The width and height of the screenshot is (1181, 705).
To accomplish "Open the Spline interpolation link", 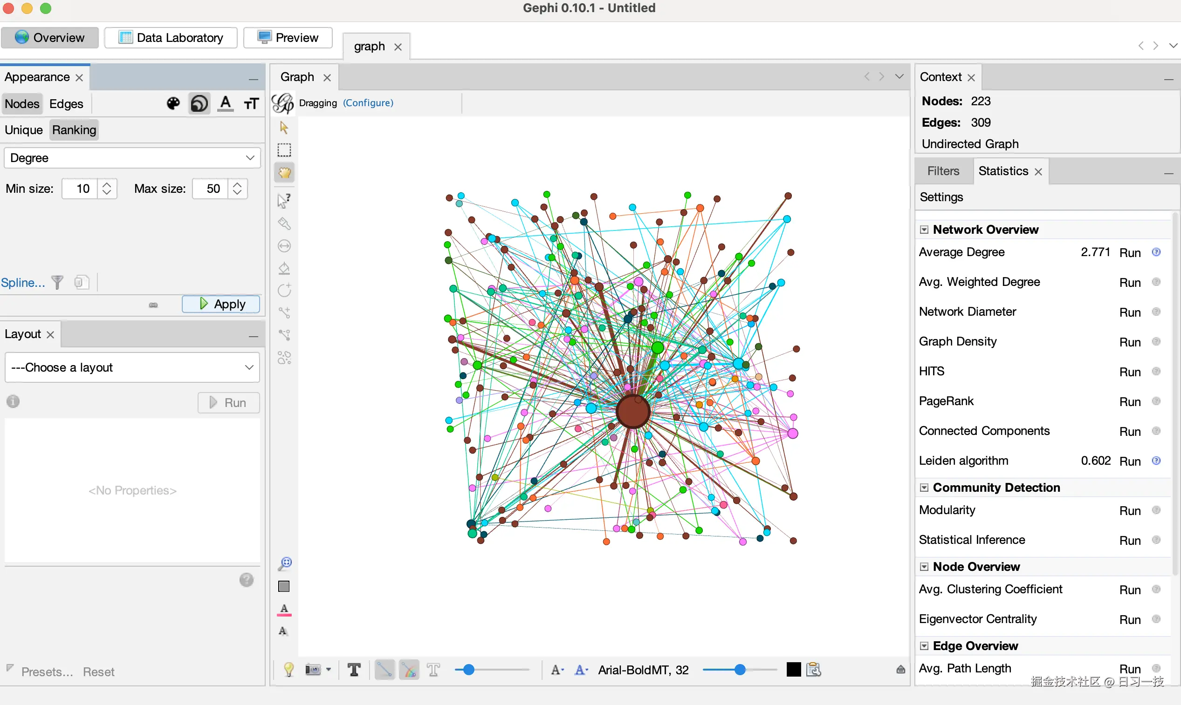I will (23, 283).
